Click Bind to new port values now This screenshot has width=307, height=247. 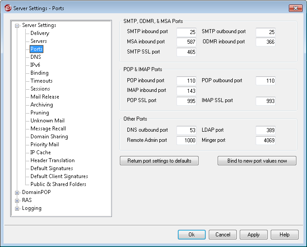tap(257, 161)
